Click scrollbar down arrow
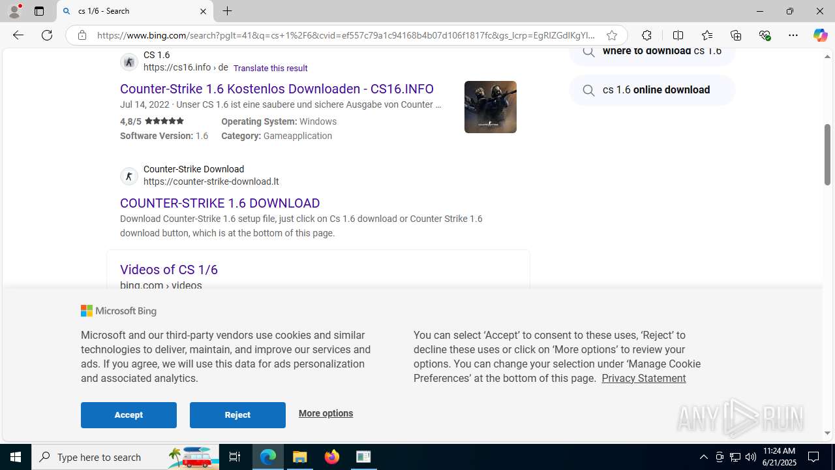 [x=827, y=433]
